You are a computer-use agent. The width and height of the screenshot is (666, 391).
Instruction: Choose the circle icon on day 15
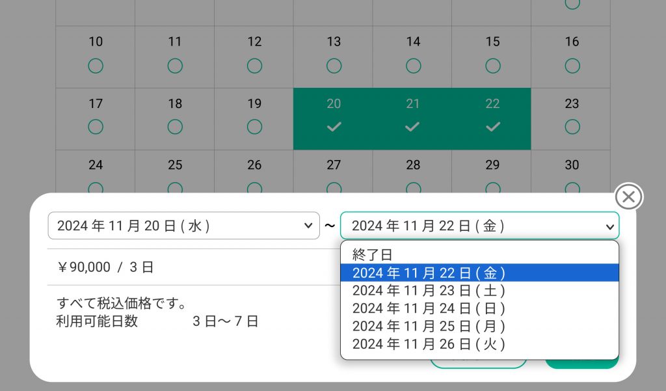pos(492,66)
